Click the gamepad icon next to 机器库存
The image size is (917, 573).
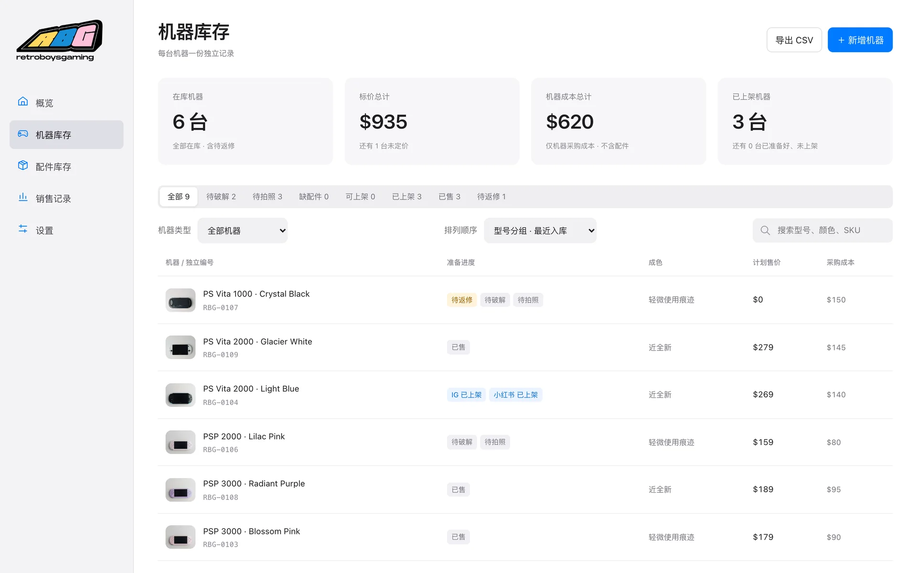[x=23, y=134]
